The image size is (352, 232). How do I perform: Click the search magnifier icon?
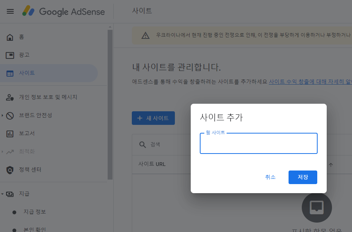(142, 144)
